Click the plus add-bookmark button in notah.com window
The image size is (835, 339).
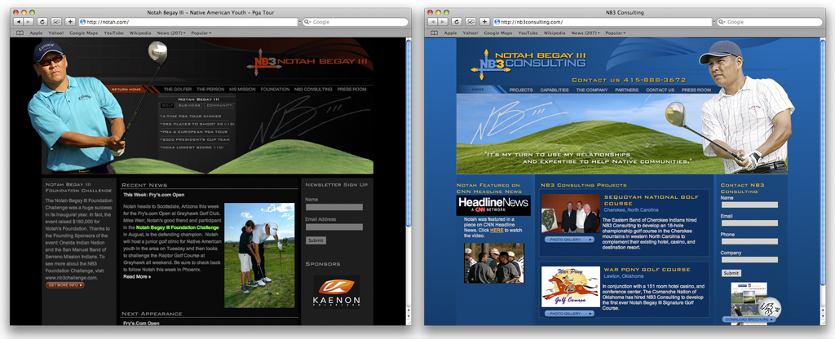(x=70, y=22)
